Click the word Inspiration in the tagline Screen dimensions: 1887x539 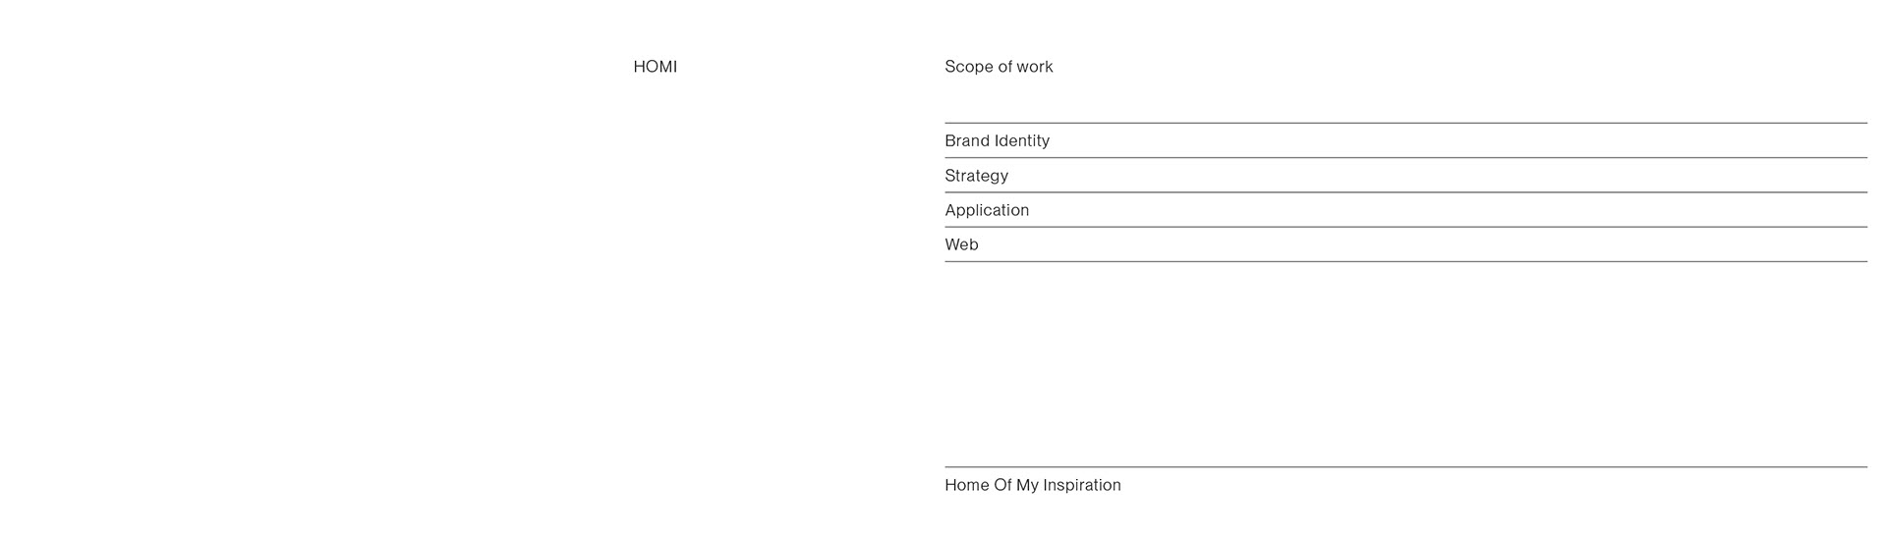pos(1082,485)
